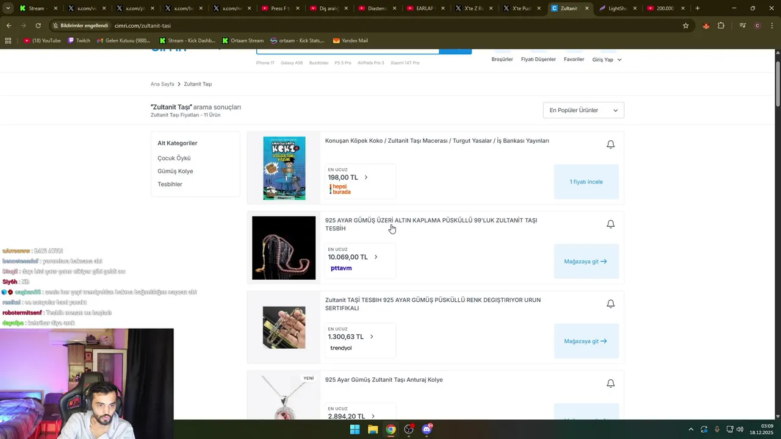Viewport: 781px width, 439px height.
Task: Expand 10.069,00 TL price arrow
Action: [376, 257]
